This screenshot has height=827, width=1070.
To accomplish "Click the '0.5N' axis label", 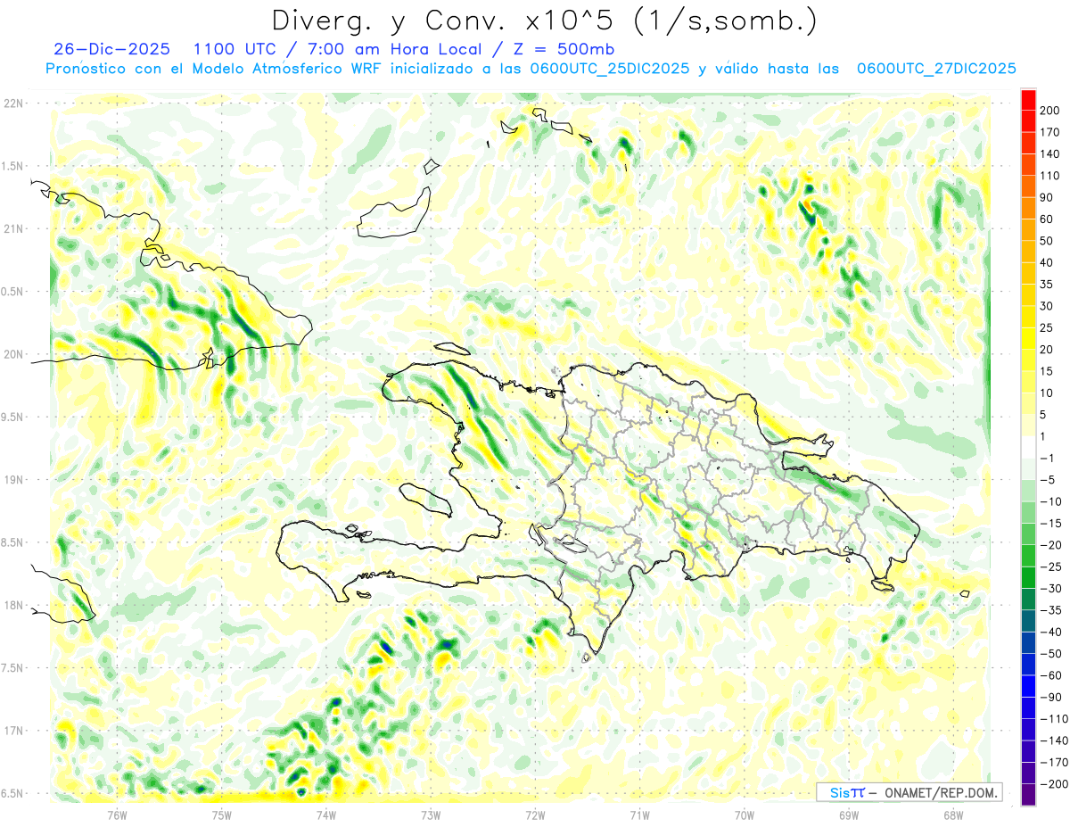I will [x=13, y=292].
